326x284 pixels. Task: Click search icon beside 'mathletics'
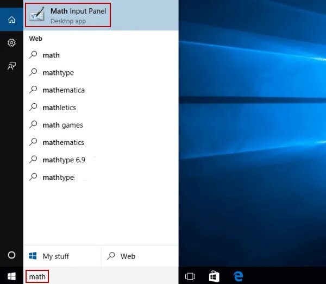(33, 107)
